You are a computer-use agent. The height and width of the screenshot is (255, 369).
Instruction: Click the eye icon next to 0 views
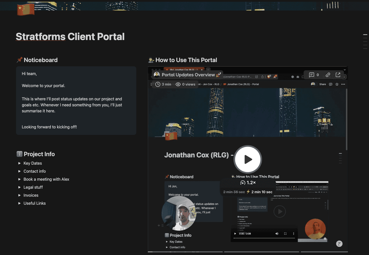pos(178,84)
